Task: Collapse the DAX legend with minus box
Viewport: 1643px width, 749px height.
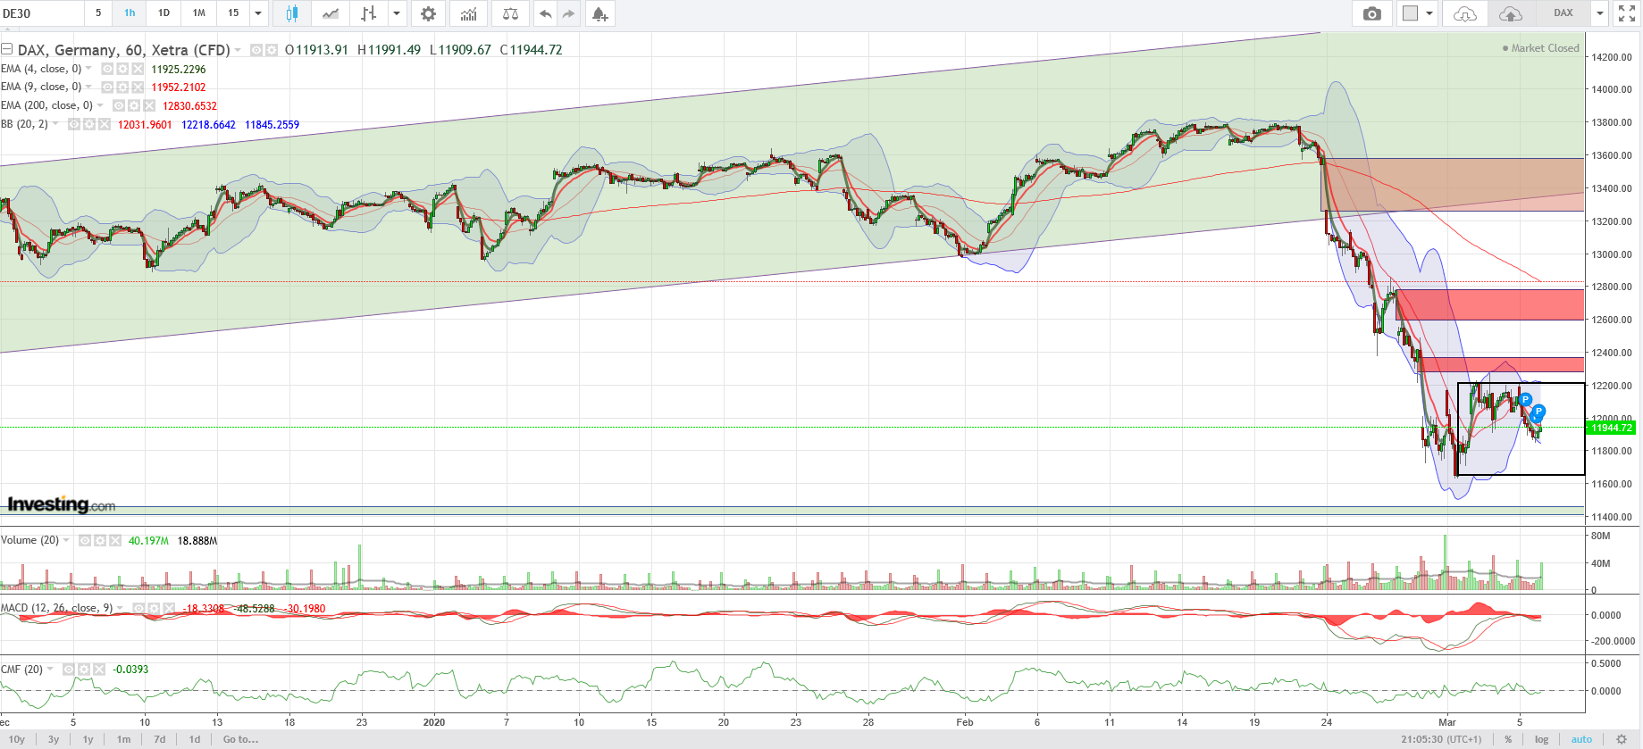Action: coord(7,50)
